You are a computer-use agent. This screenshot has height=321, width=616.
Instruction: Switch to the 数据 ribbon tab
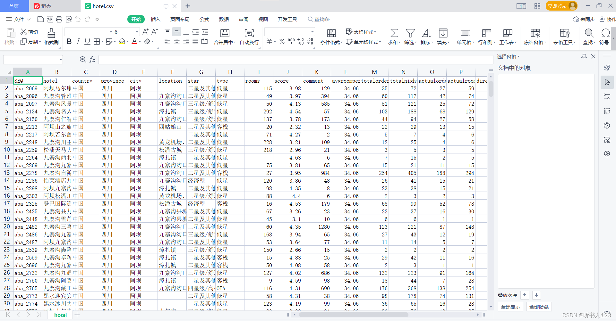(x=224, y=19)
